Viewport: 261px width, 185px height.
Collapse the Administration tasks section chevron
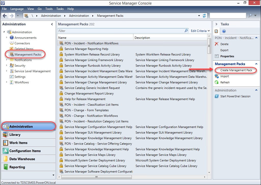(256, 90)
